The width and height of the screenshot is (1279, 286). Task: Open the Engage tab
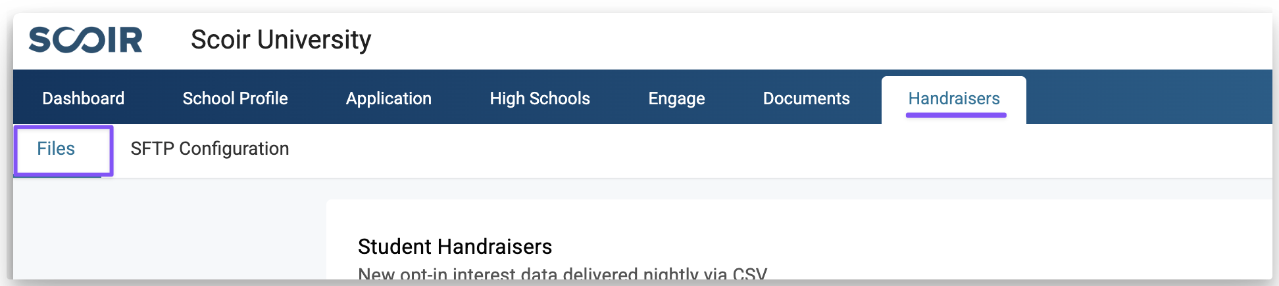[676, 98]
